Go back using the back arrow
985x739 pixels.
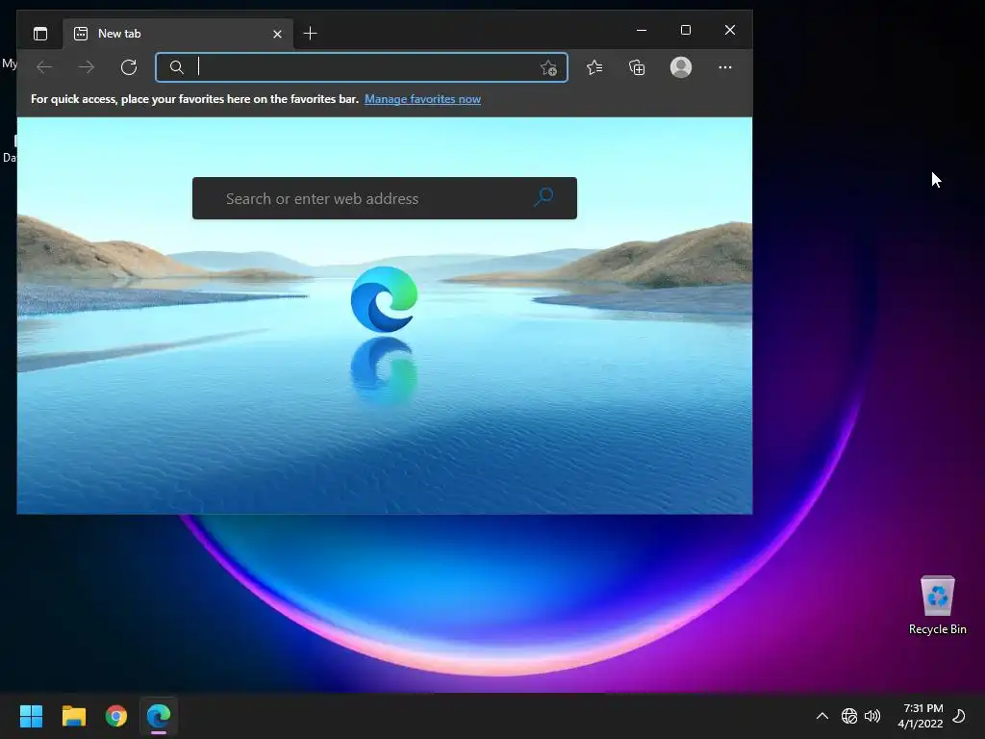point(44,67)
